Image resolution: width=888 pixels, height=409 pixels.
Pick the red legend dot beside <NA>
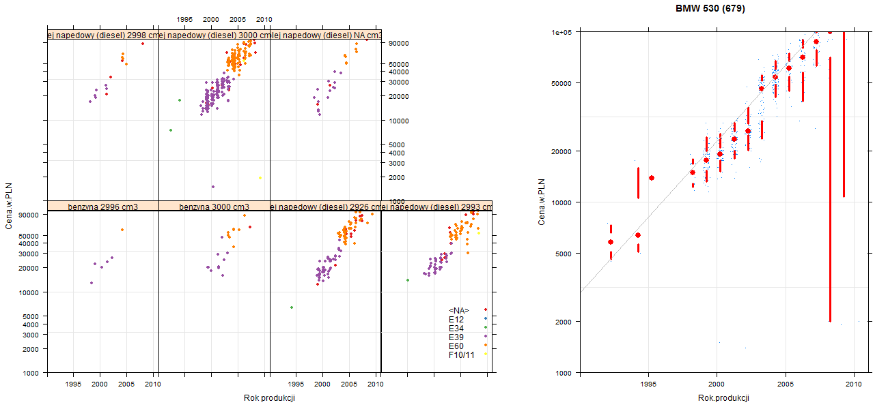[x=485, y=310]
